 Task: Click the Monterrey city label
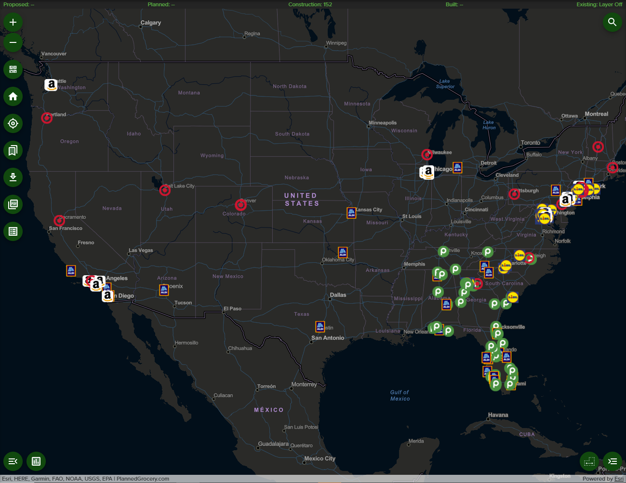(304, 384)
